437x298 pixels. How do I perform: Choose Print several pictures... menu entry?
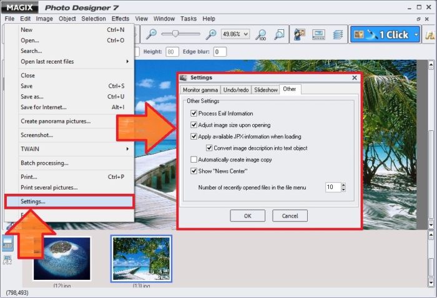69,188
